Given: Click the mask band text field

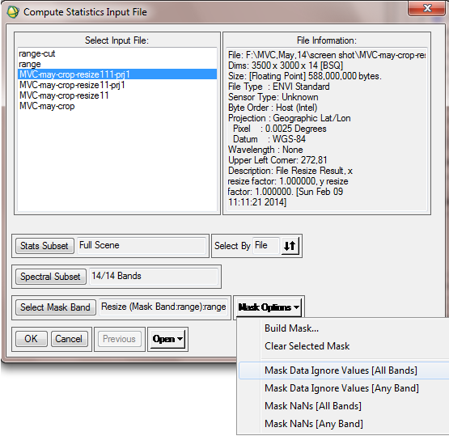Looking at the screenshot, I should pyautogui.click(x=163, y=307).
